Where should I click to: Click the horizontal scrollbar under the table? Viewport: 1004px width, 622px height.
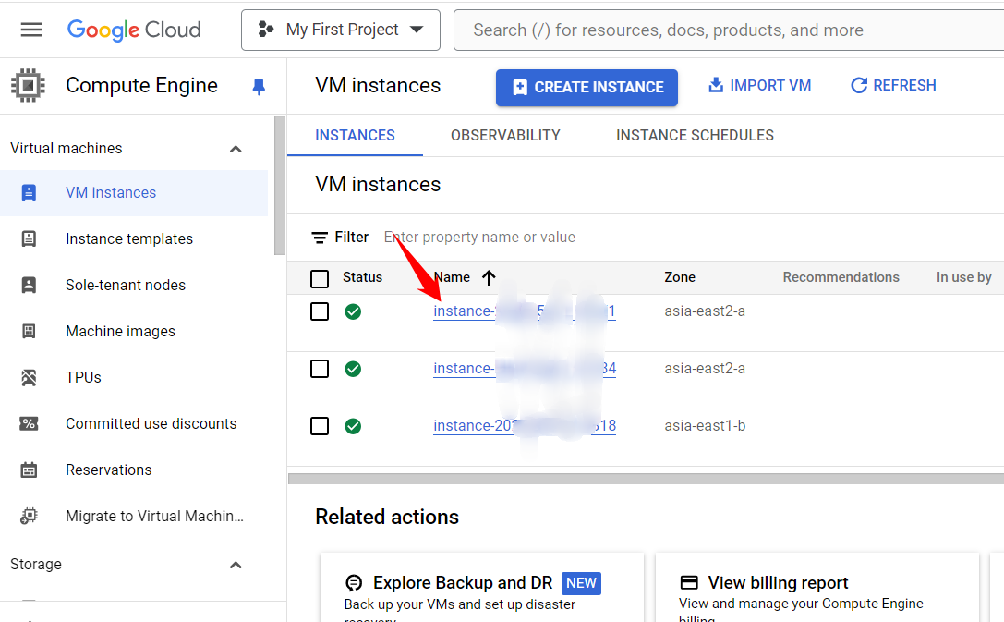(646, 479)
